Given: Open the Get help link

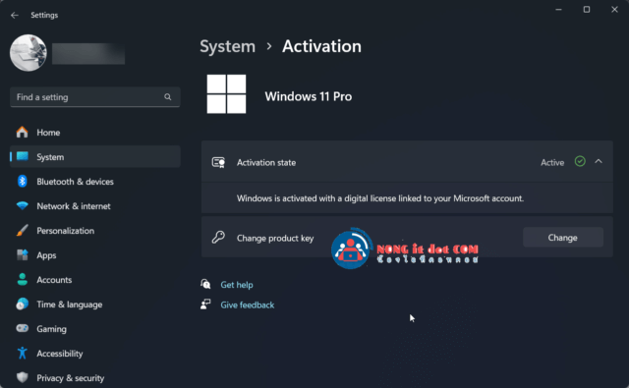Looking at the screenshot, I should point(237,285).
